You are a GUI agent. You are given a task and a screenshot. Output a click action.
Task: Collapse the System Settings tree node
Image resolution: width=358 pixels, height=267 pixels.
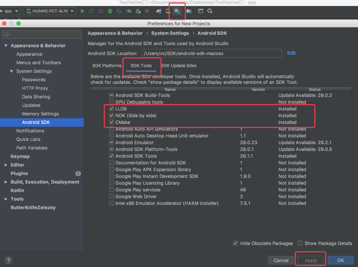pos(12,71)
